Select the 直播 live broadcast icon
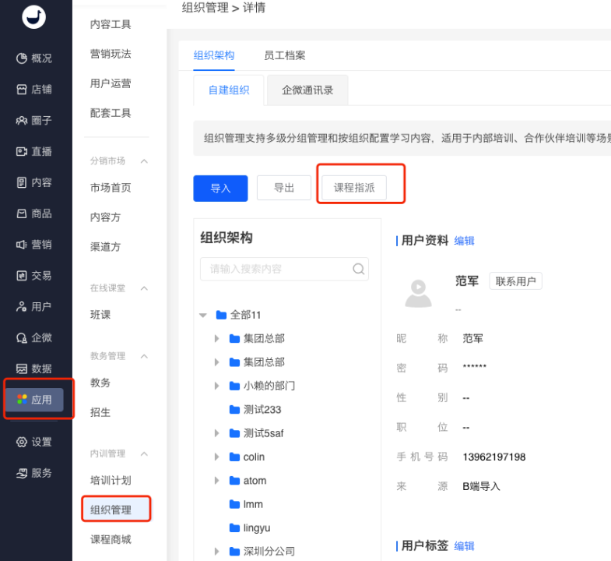The width and height of the screenshot is (611, 561). coord(22,151)
